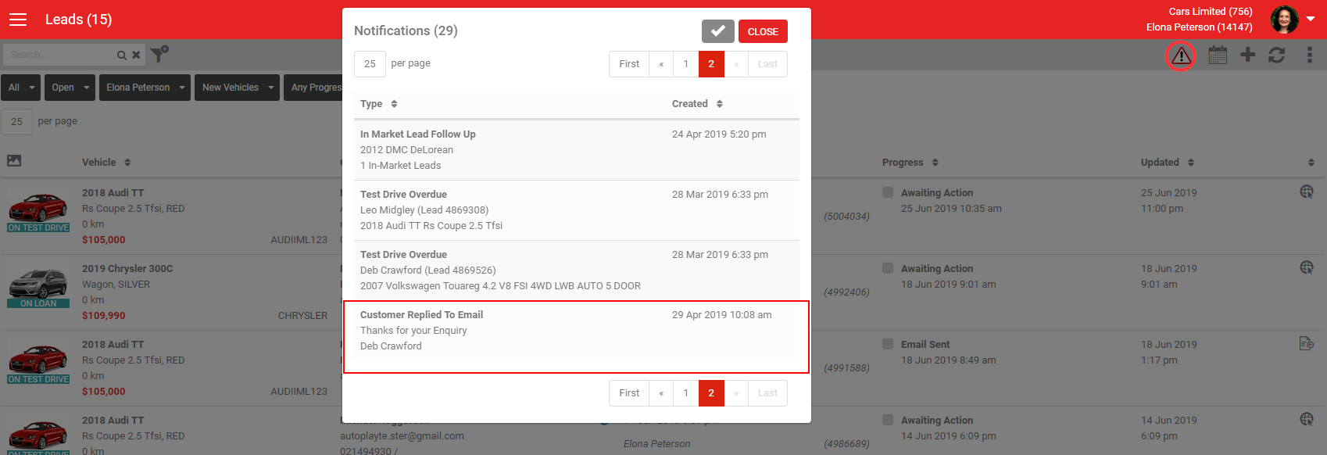Go to page 1 in top pagination

(x=686, y=64)
